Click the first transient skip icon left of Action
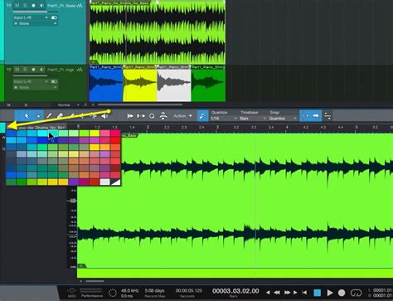 click(x=130, y=116)
